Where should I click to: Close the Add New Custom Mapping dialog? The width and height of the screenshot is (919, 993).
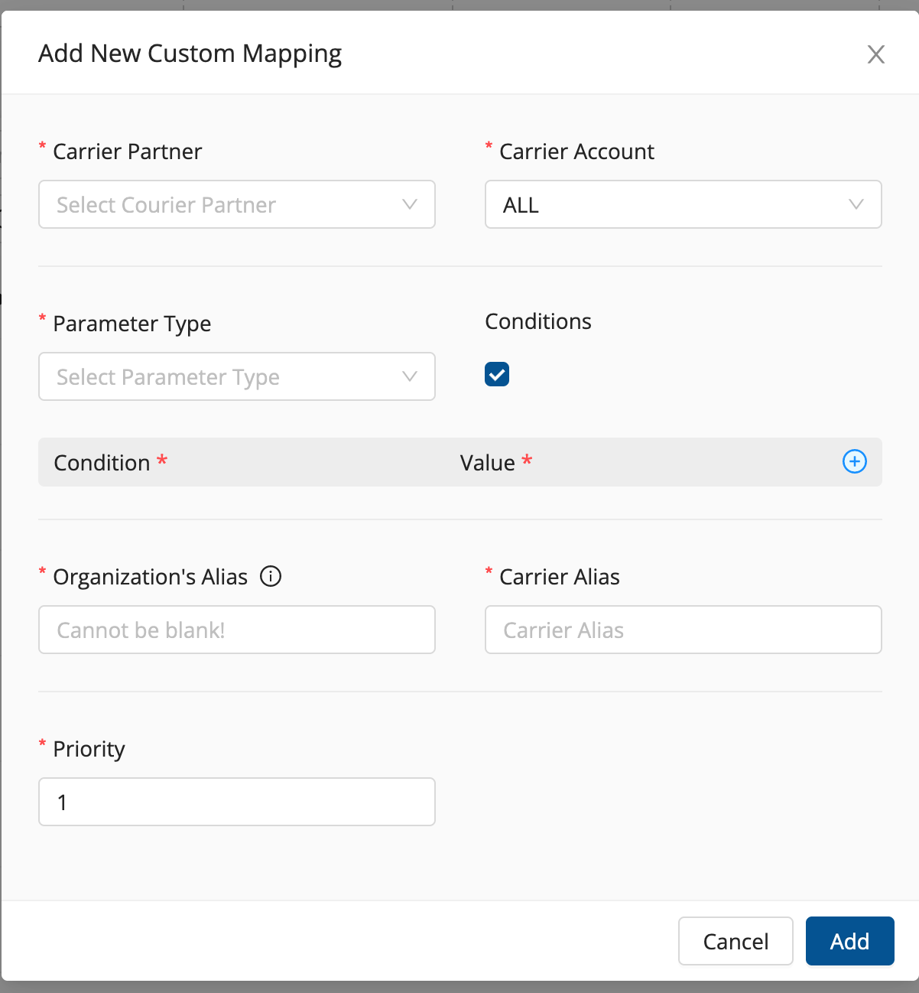[x=875, y=54]
